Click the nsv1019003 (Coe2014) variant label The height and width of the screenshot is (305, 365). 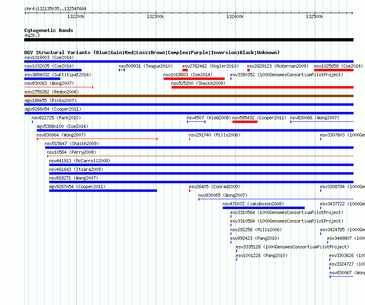(49, 57)
